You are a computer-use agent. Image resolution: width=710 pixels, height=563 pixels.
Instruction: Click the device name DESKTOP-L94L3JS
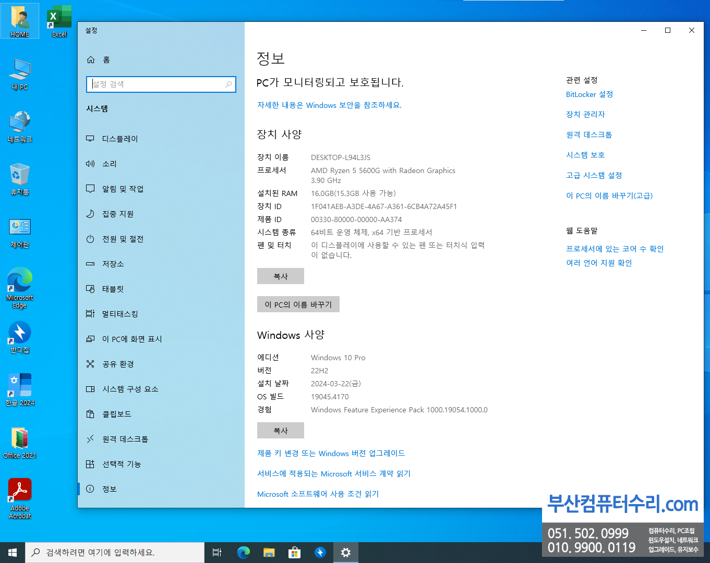(341, 157)
